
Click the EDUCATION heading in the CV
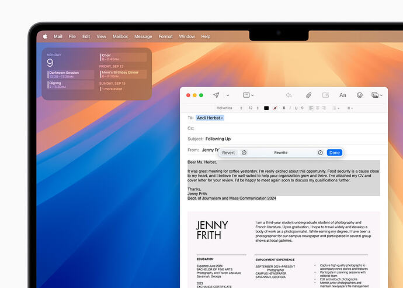tap(205, 259)
